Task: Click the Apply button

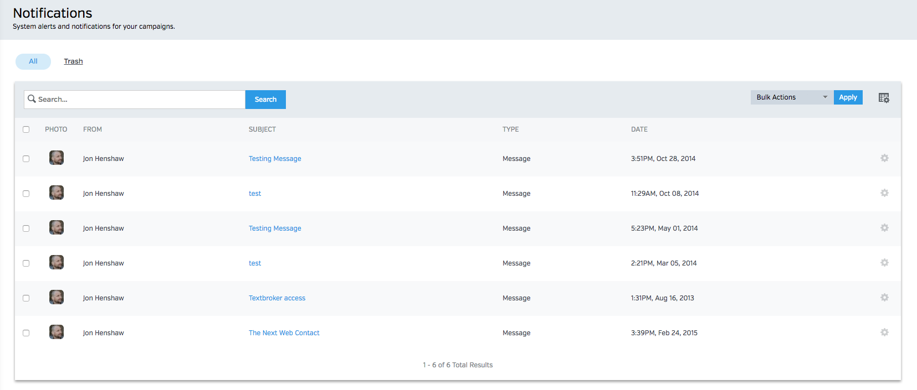Action: (848, 97)
